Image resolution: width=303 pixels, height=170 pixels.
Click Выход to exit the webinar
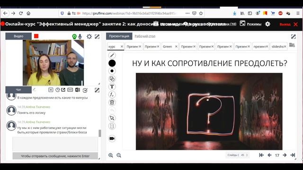click(288, 24)
